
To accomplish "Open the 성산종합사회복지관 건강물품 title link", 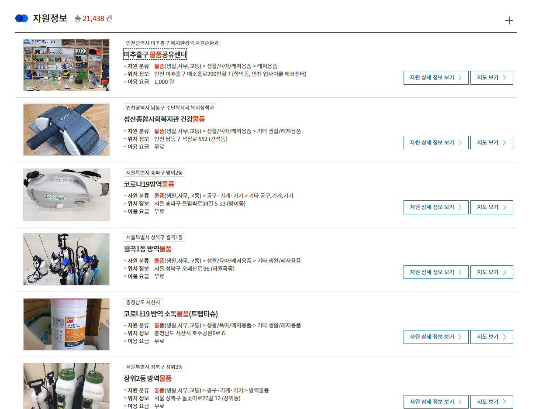I will (164, 119).
